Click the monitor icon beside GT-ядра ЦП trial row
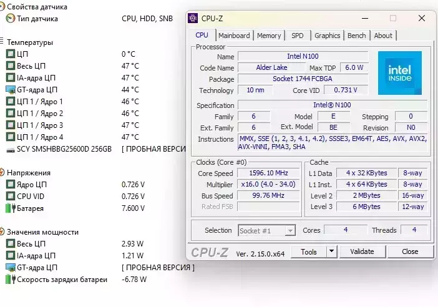The height and width of the screenshot is (307, 438). [11, 268]
